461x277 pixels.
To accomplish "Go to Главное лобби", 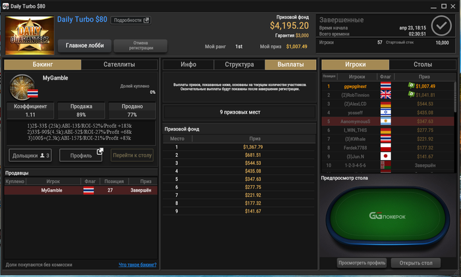I will pyautogui.click(x=85, y=46).
